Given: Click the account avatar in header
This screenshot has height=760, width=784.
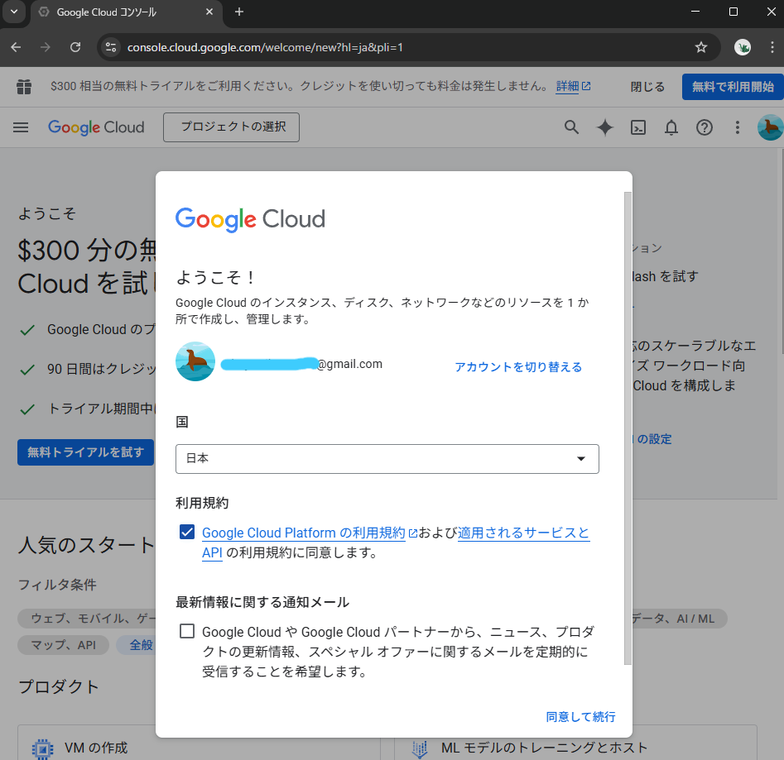Looking at the screenshot, I should [x=770, y=127].
